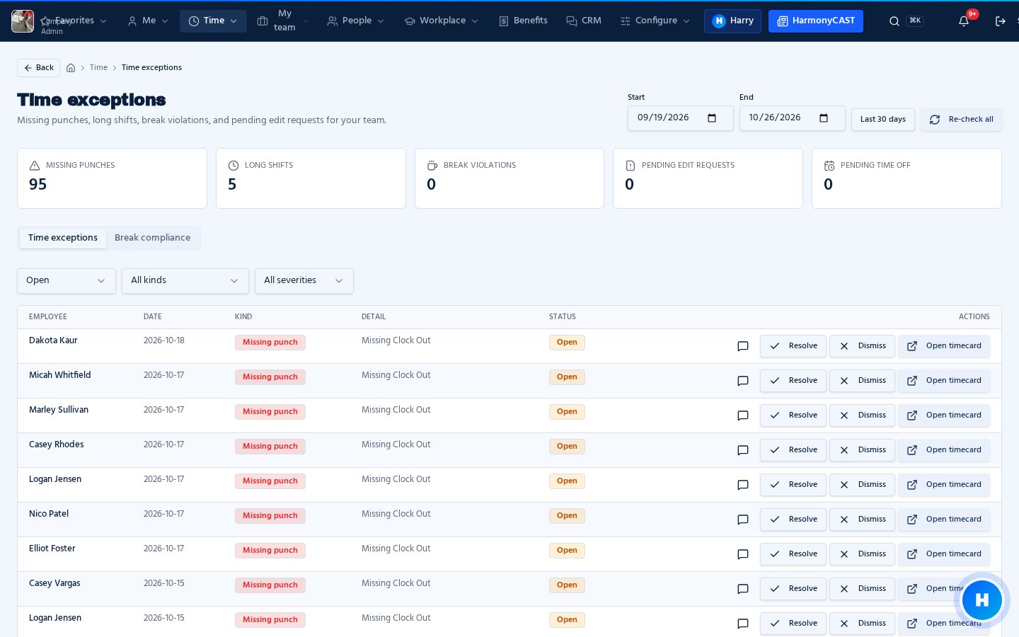This screenshot has width=1019, height=637.
Task: Open the Time menu dropdown
Action: click(213, 21)
